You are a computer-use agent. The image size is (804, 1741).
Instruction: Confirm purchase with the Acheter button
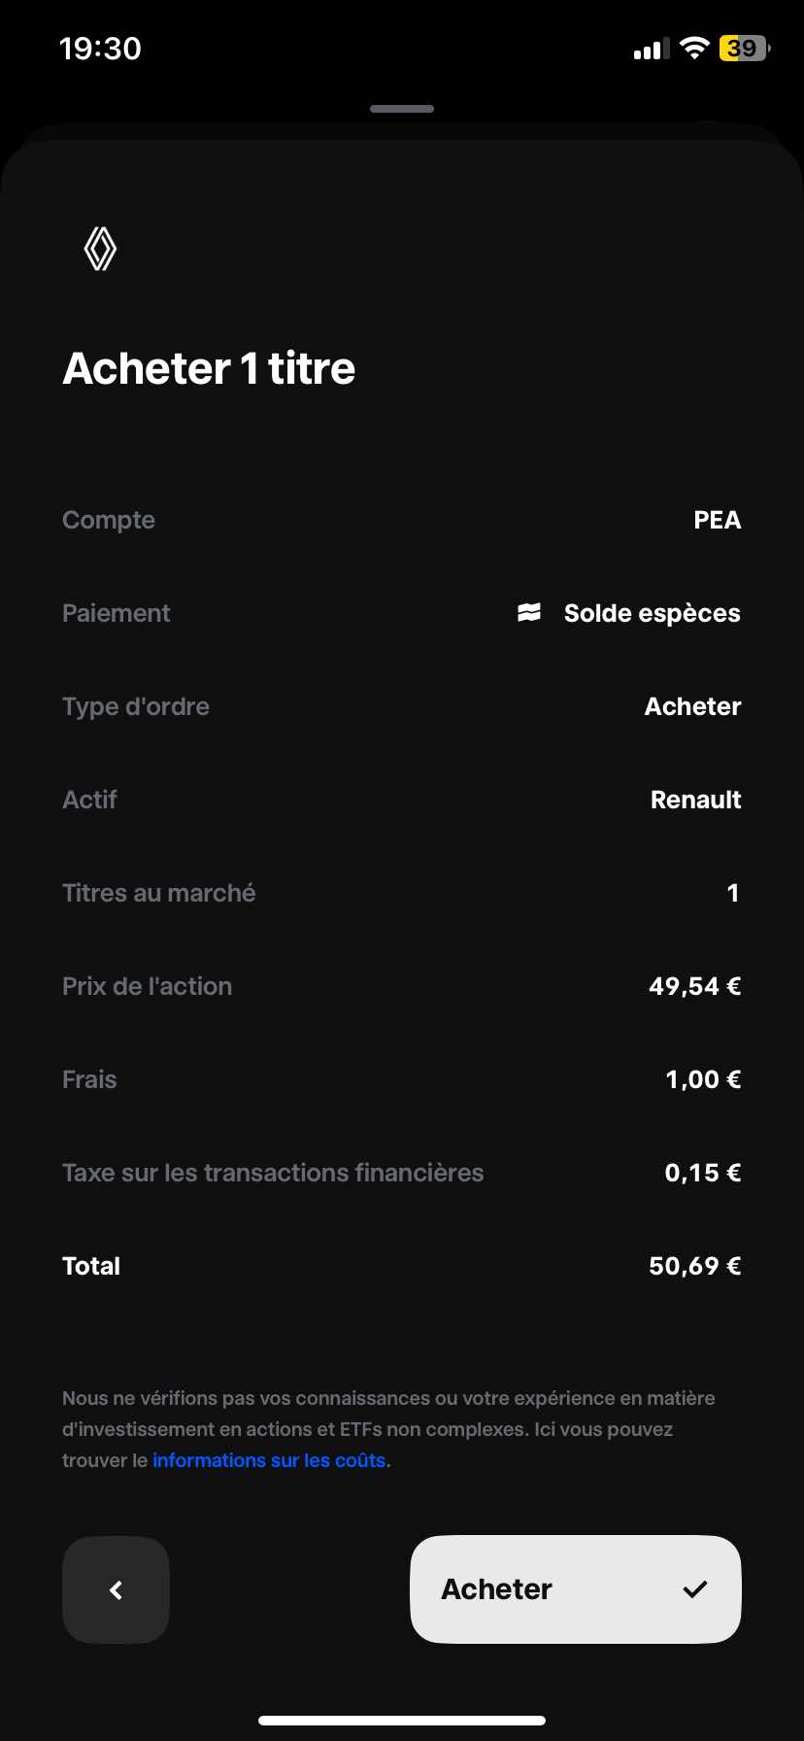tap(575, 1589)
